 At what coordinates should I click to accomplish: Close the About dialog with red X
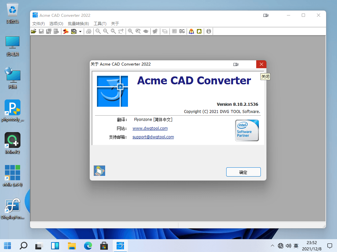[261, 64]
